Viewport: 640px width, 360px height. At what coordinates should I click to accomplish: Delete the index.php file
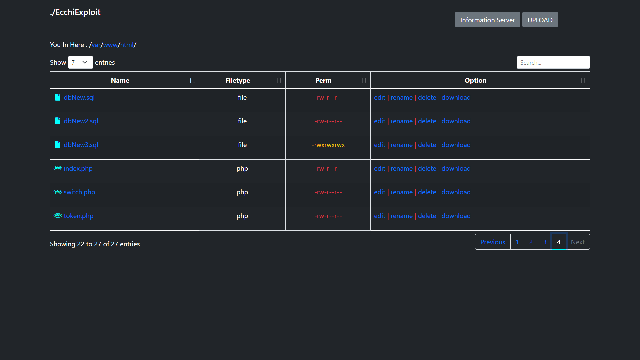click(427, 168)
